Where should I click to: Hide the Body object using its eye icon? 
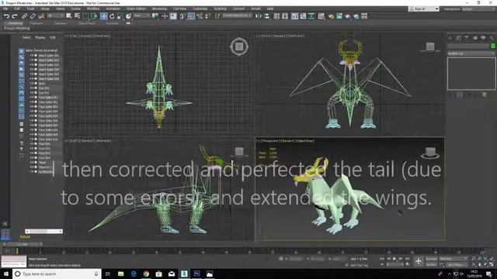tap(31, 83)
